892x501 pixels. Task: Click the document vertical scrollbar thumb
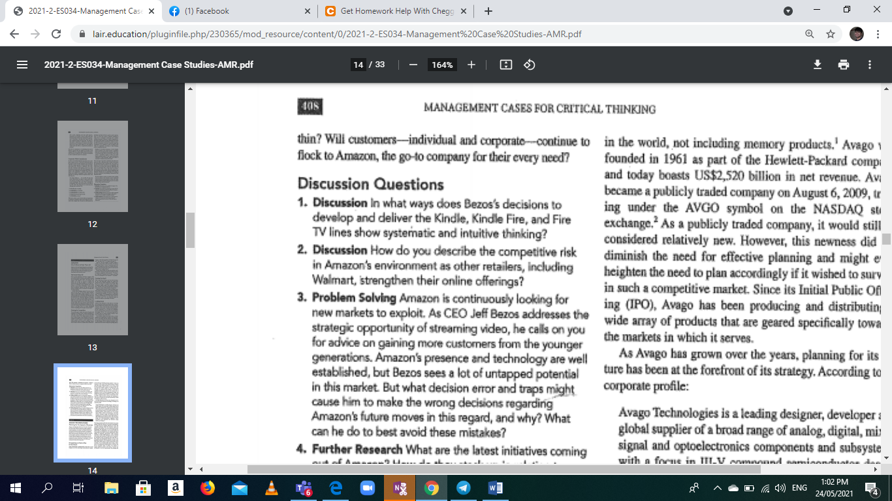tap(886, 238)
